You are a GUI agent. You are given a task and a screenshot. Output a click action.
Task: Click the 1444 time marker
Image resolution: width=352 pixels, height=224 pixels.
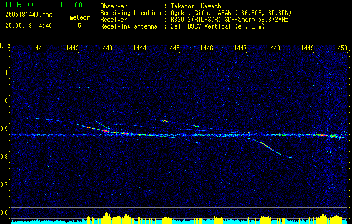[140, 48]
